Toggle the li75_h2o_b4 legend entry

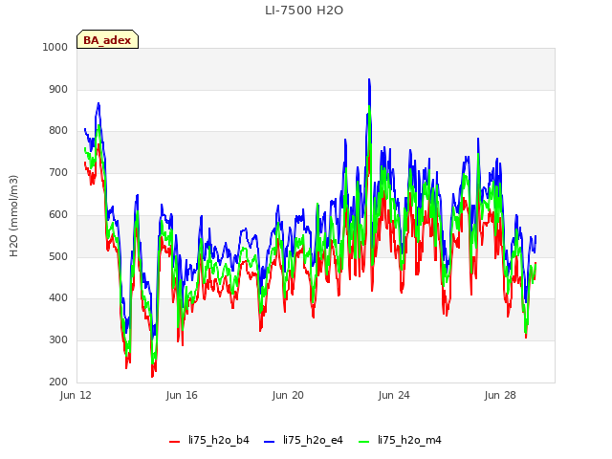click(x=209, y=440)
